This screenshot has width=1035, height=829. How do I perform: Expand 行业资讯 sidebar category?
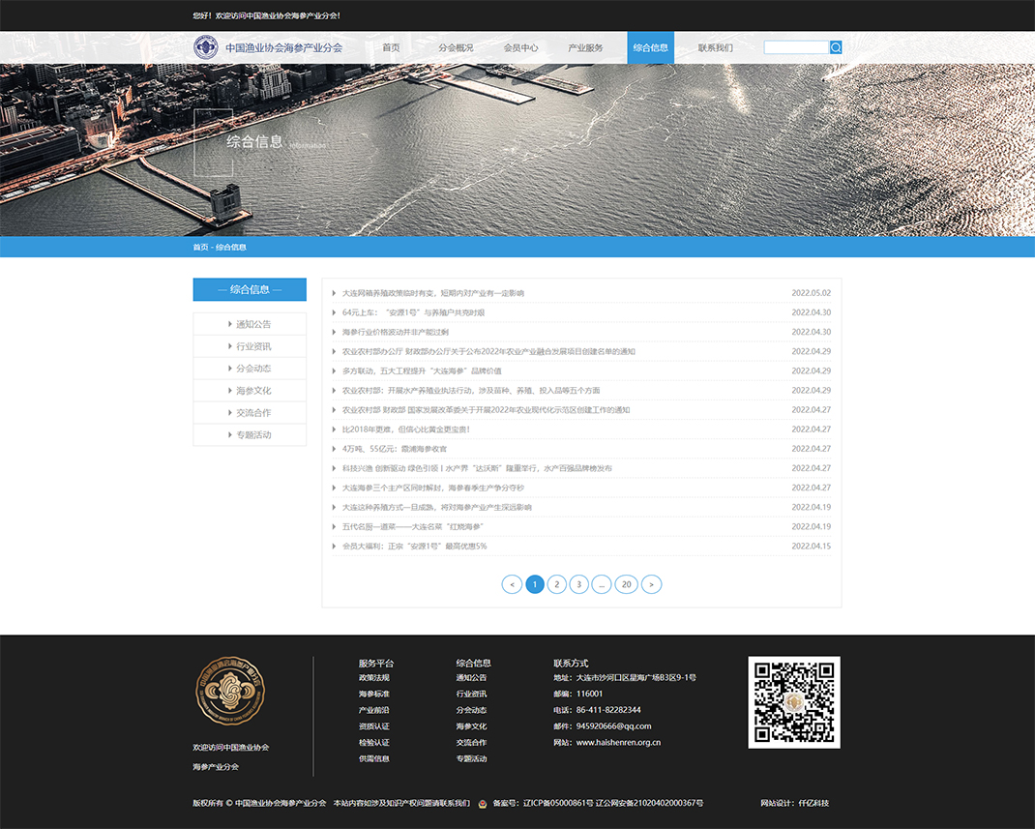[252, 346]
